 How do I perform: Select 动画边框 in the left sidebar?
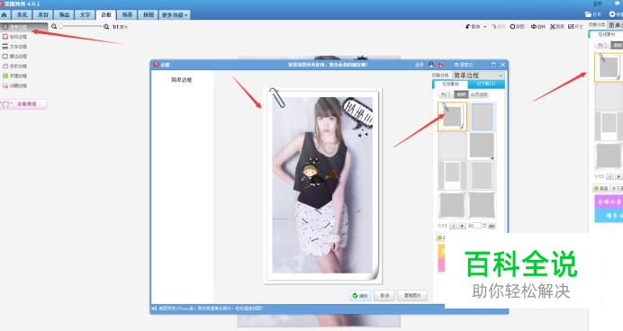tap(15, 85)
